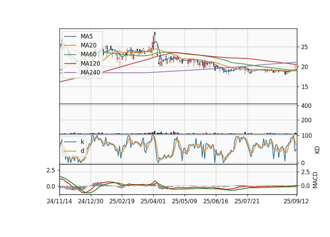This screenshot has height=237, width=330.
Task: Click the left MACD axis value 0.0
Action: click(51, 187)
